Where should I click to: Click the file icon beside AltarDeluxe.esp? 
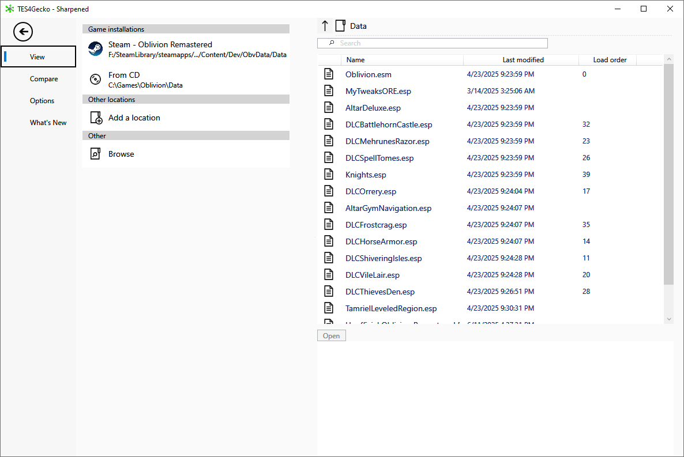coord(329,107)
